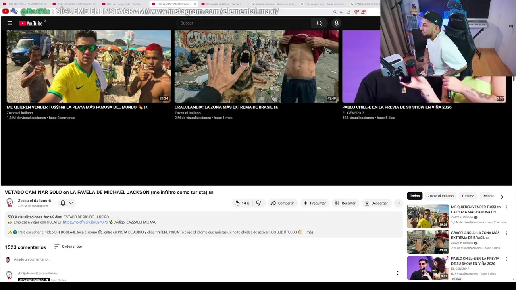Open large end-screen CRACOLANDIA thumbnail 43:49
516x290 pixels.
coord(256,66)
